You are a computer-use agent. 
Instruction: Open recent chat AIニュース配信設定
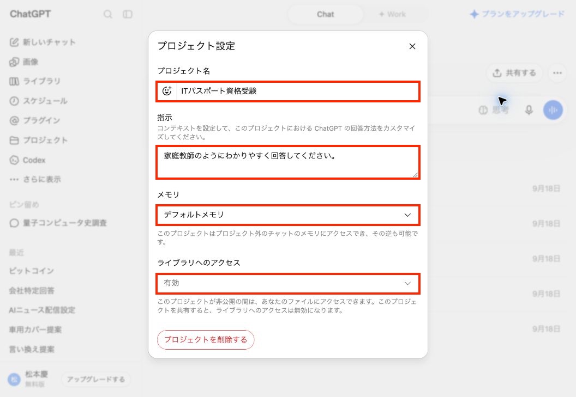42,310
